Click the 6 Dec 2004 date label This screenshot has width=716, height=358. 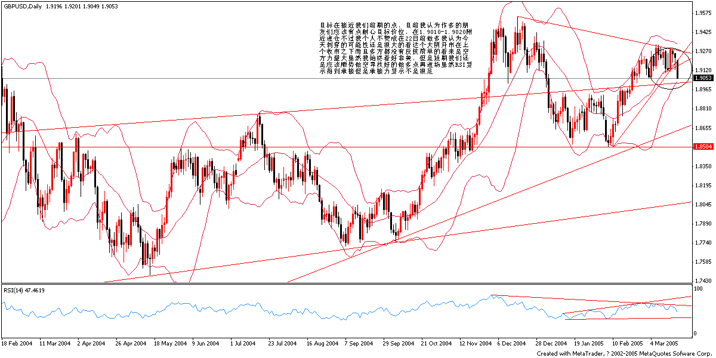tap(511, 344)
